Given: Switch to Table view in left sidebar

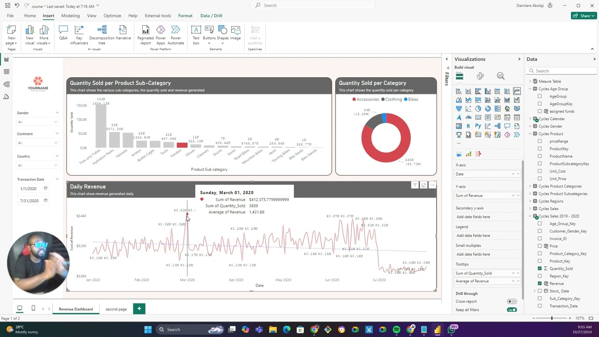Looking at the screenshot, I should 7,72.
